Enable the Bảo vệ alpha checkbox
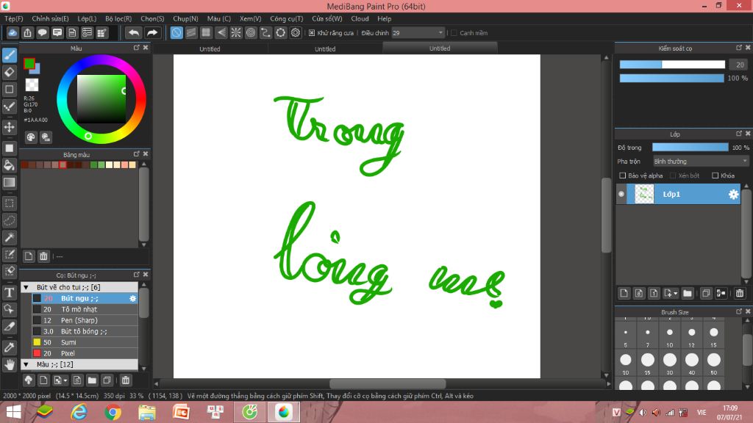The width and height of the screenshot is (753, 423). [622, 176]
